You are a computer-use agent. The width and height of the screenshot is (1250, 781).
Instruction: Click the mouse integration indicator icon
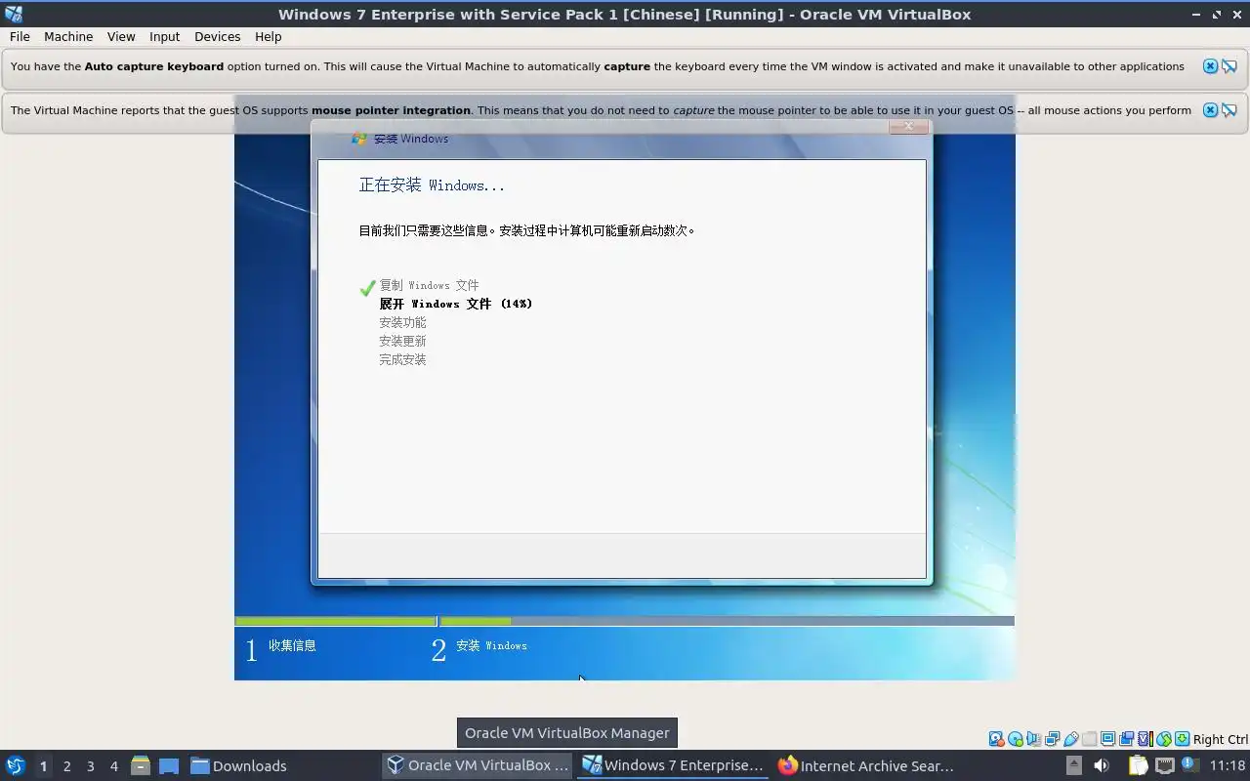tap(1164, 739)
